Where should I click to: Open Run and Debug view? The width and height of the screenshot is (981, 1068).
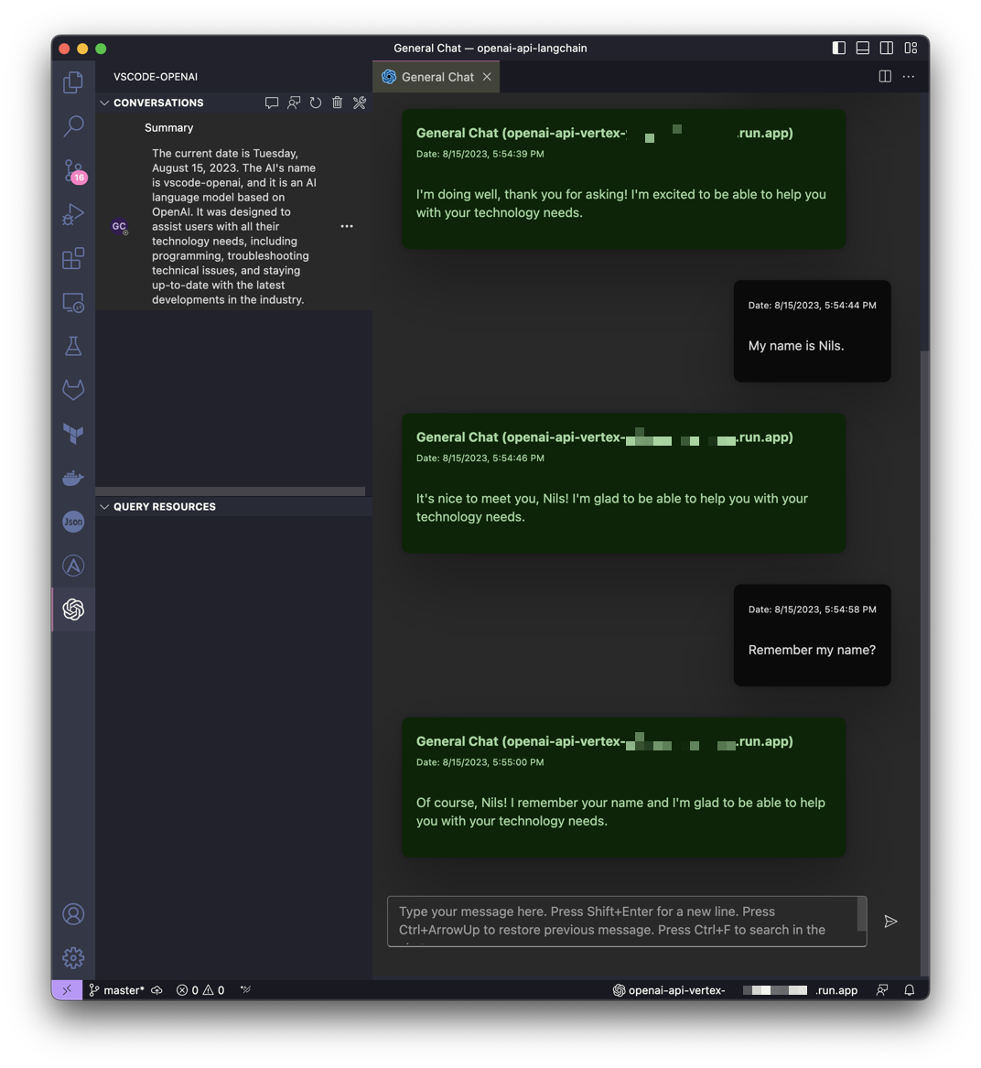click(73, 214)
